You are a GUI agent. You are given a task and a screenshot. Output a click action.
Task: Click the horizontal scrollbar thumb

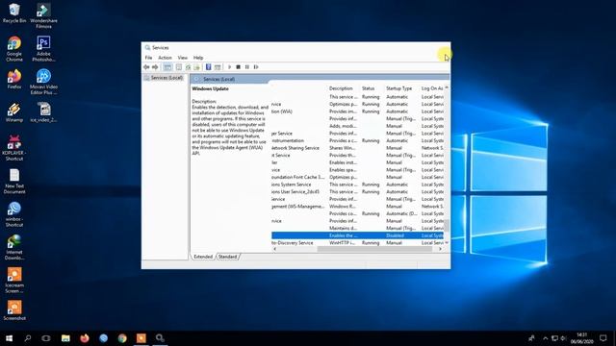click(375, 249)
